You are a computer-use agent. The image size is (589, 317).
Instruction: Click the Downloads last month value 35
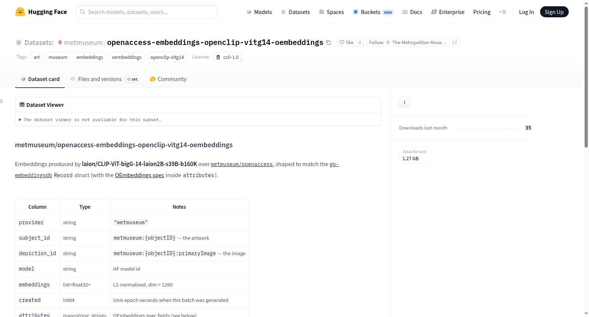[528, 128]
